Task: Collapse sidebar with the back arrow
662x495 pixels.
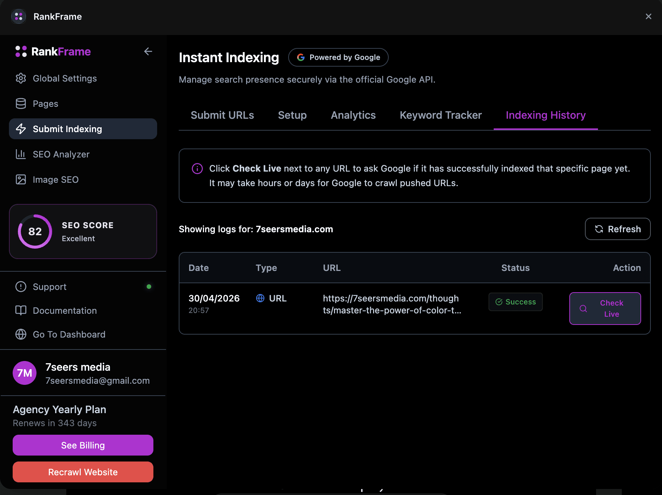Action: (x=148, y=51)
